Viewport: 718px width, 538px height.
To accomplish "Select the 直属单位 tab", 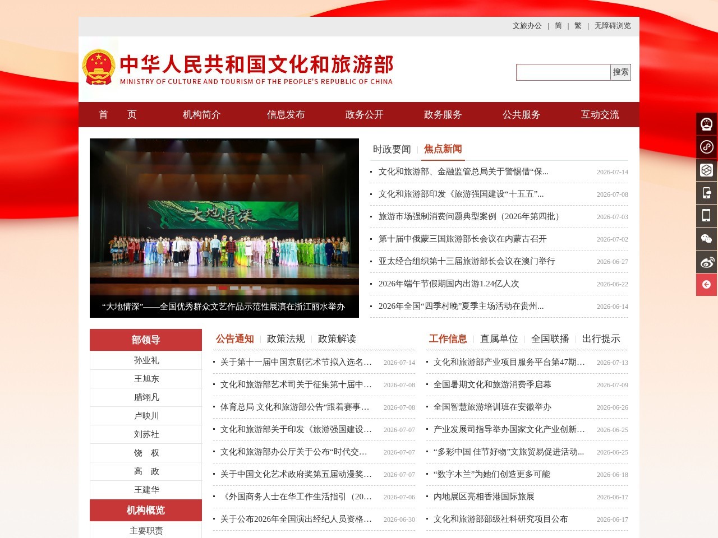I will [499, 338].
